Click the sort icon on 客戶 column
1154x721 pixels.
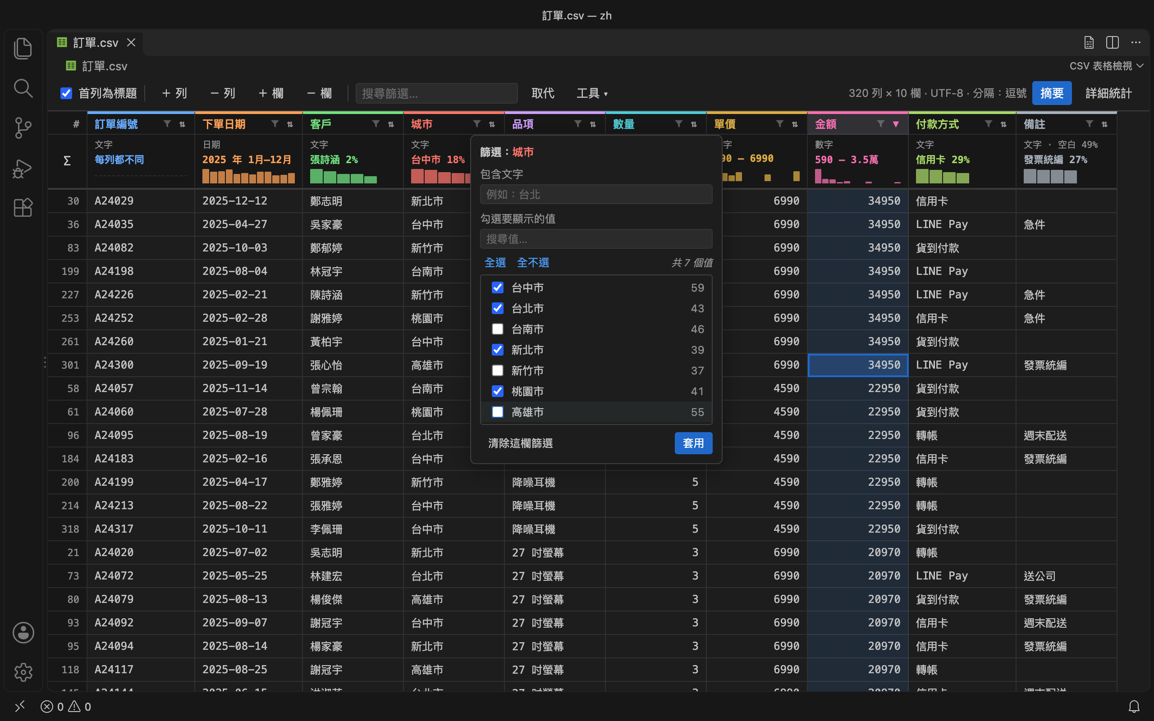391,124
